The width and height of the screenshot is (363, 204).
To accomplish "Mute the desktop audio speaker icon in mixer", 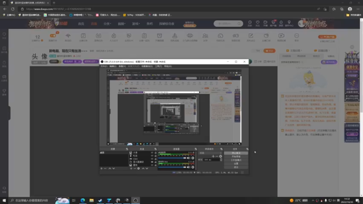I will [x=188, y=158].
